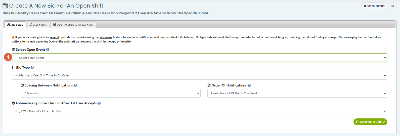This screenshot has height=136, width=400.
Task: Follow the Messaging link in the warning
Action: coord(106,37)
